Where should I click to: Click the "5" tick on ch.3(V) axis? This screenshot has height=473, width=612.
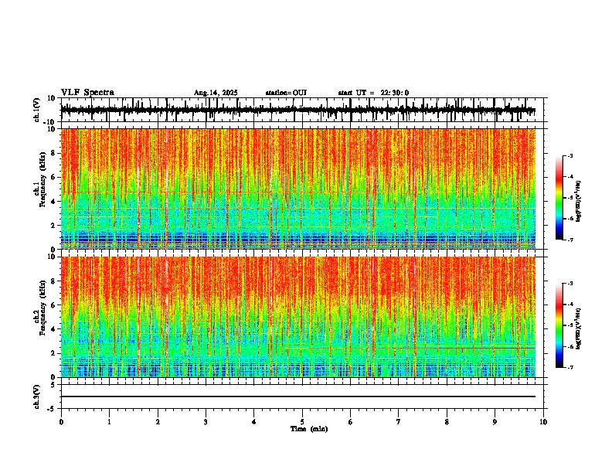click(x=54, y=385)
